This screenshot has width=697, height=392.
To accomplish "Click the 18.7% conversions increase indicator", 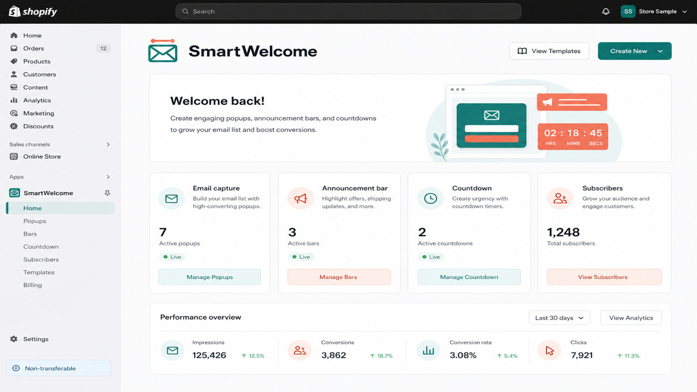I will point(381,356).
